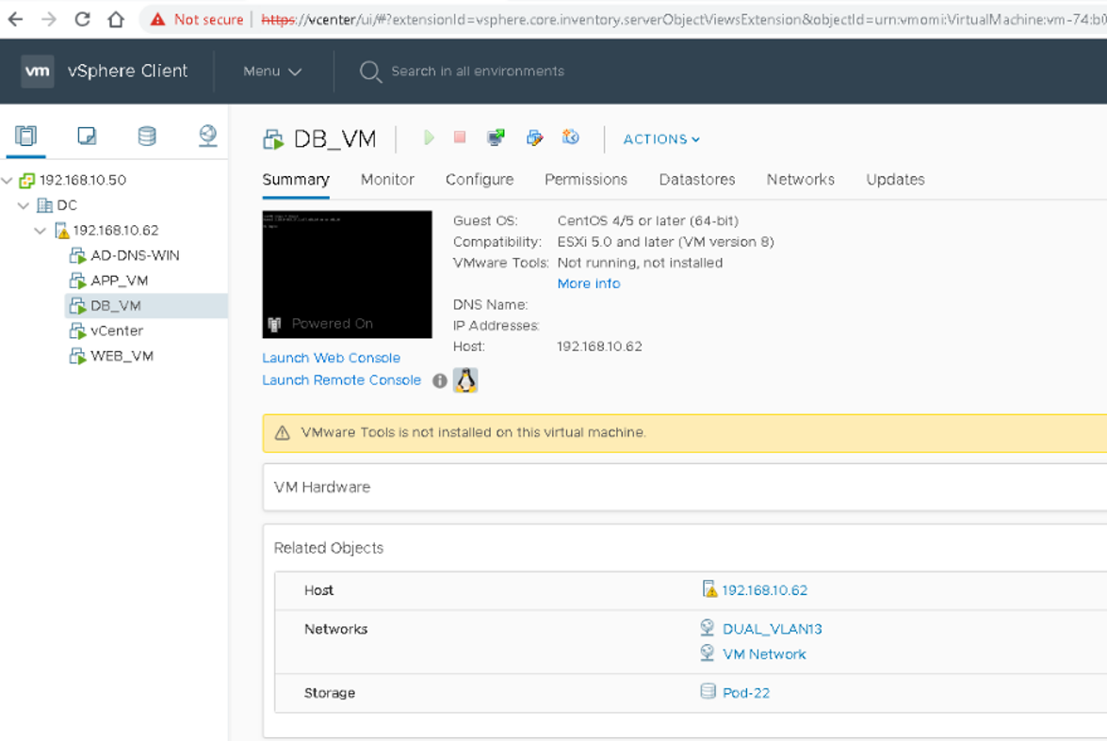Click the Powered On console thumbnail
The width and height of the screenshot is (1107, 741).
click(347, 275)
